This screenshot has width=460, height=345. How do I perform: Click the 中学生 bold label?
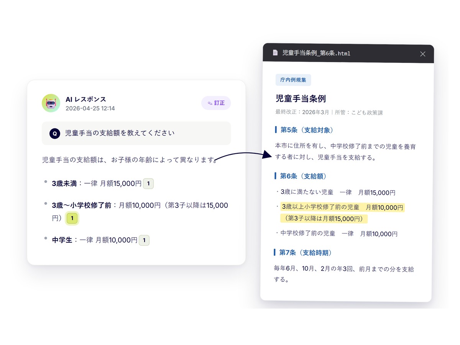(x=62, y=240)
